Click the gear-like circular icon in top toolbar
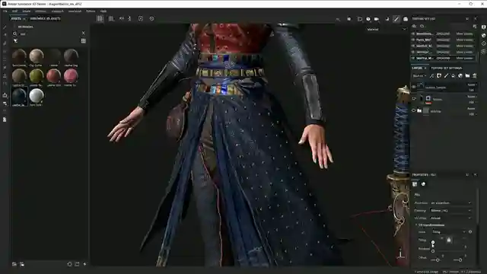487x274 pixels. click(x=152, y=18)
